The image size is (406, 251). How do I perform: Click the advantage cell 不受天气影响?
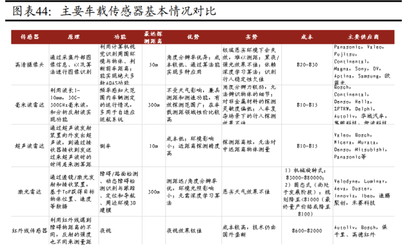pos(193,105)
